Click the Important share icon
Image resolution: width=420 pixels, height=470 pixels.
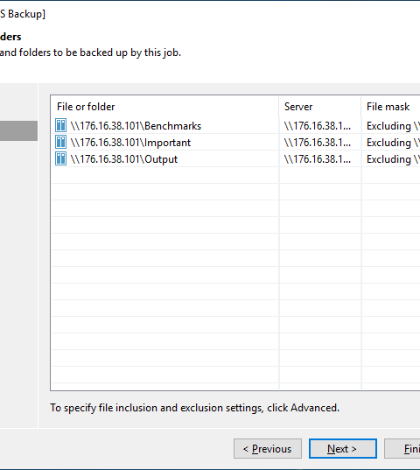pos(61,142)
